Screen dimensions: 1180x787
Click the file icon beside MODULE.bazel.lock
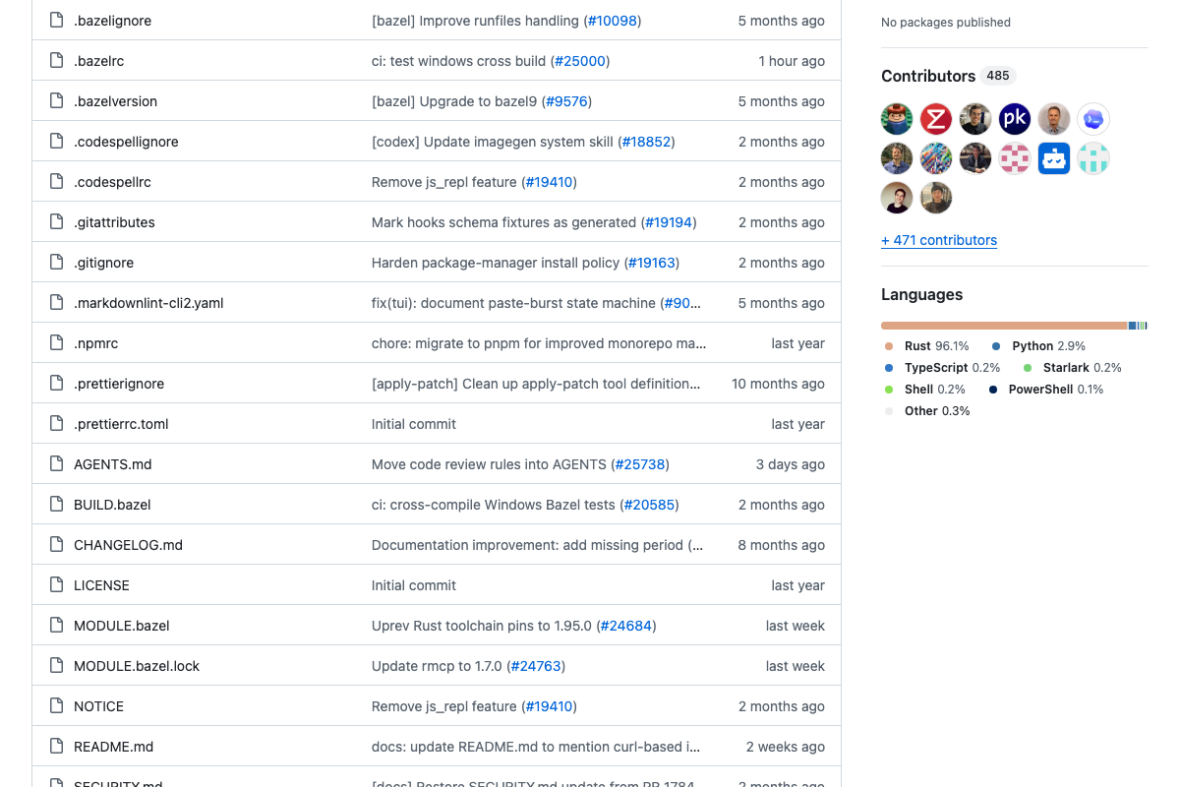coord(56,666)
